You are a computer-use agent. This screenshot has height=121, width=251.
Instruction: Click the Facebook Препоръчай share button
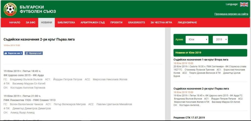pyautogui.click(x=34, y=53)
